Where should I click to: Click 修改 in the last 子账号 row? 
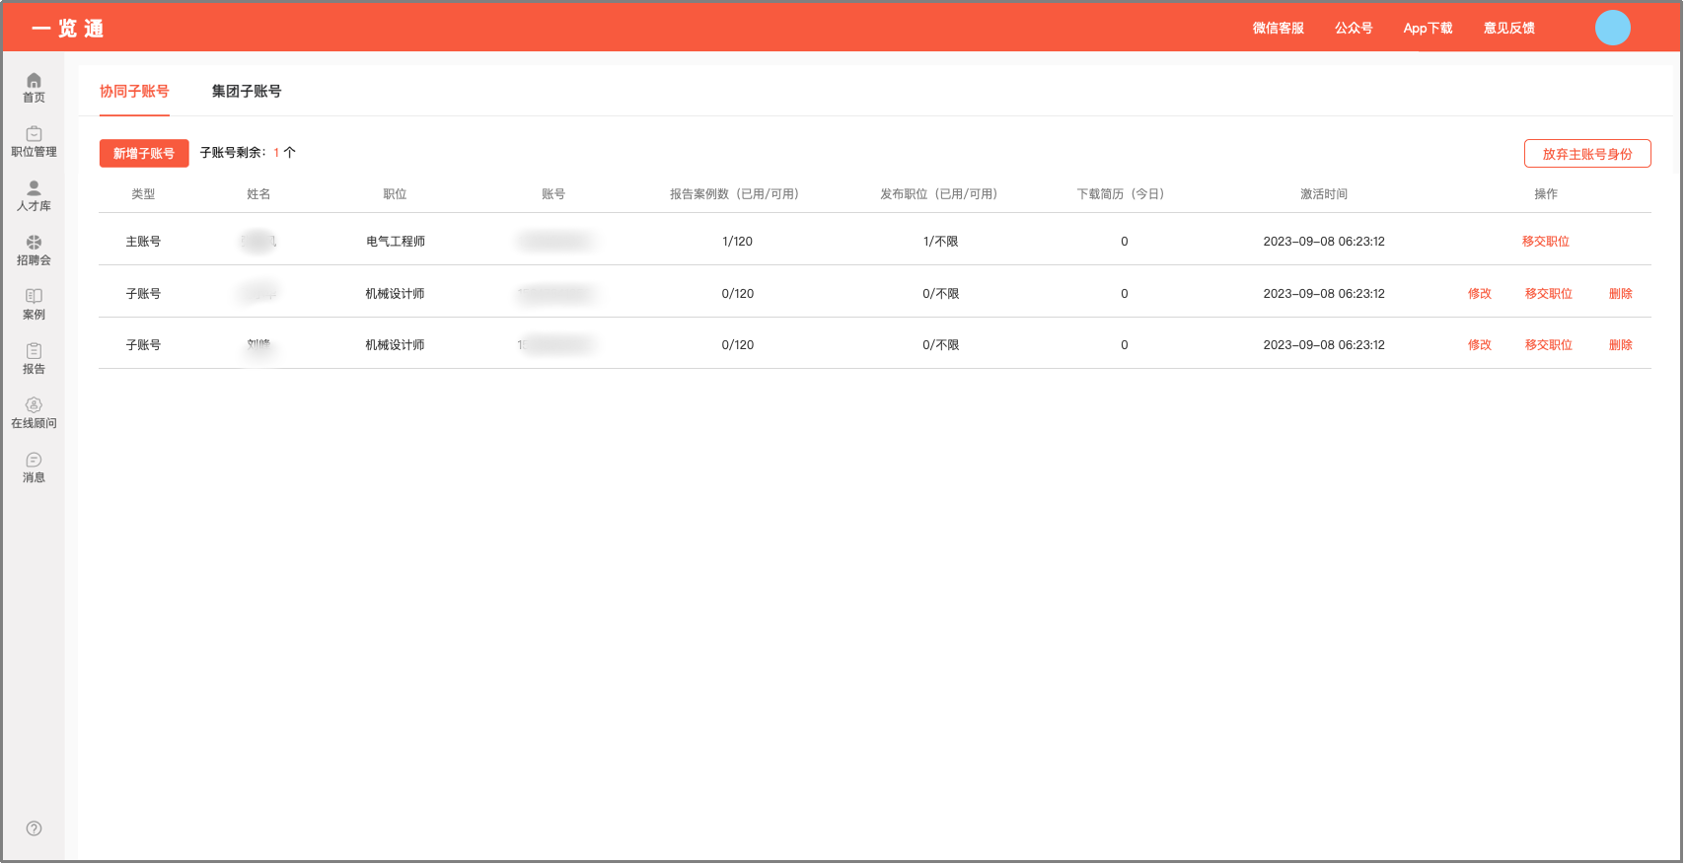click(1480, 345)
